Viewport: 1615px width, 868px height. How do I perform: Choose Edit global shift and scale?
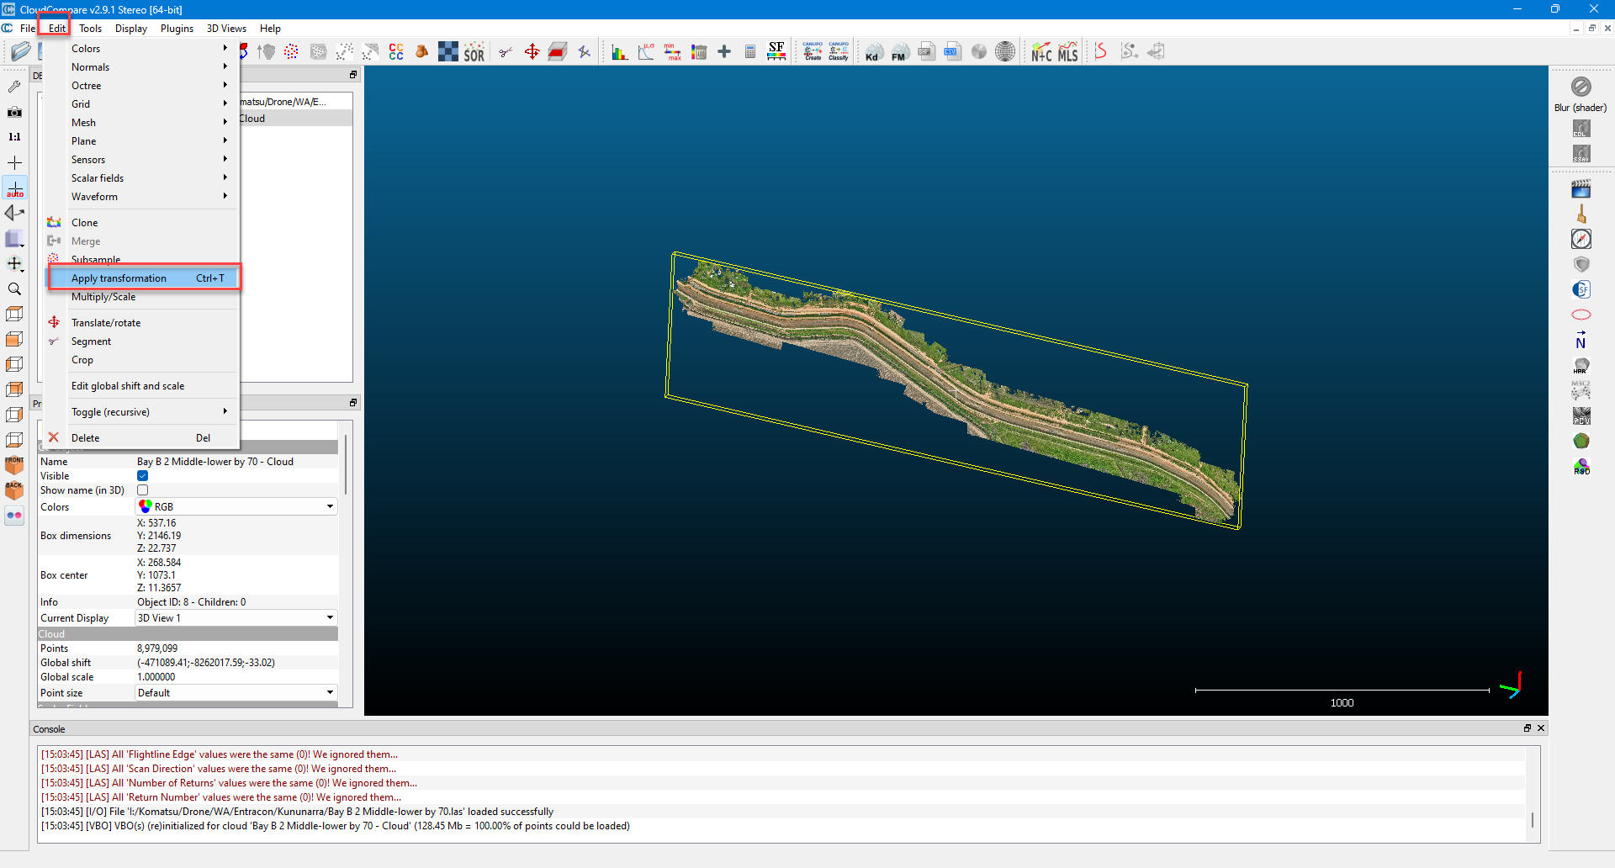point(143,386)
